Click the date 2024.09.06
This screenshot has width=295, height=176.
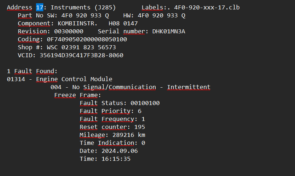tap(120, 151)
